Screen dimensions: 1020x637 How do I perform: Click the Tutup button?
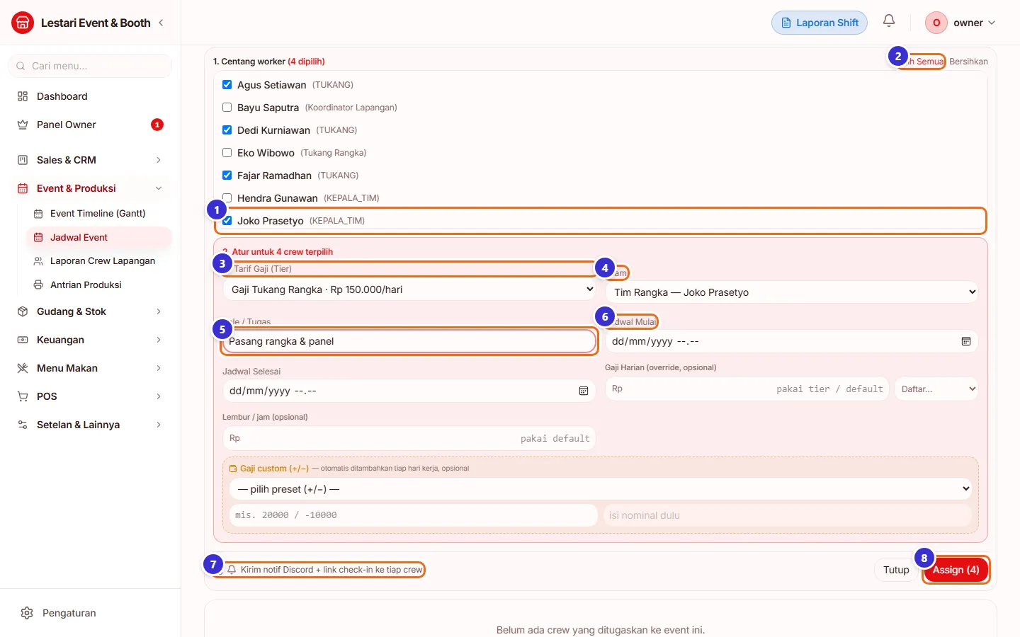coord(896,570)
